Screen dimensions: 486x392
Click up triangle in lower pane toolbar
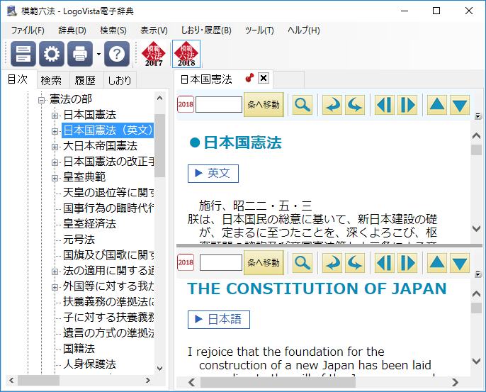[x=437, y=263]
